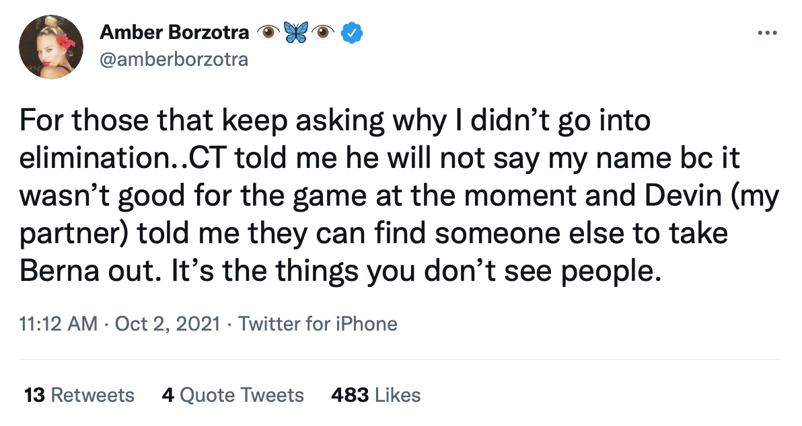Image resolution: width=802 pixels, height=426 pixels.
Task: View the 4 Quote Tweets list
Action: click(233, 394)
